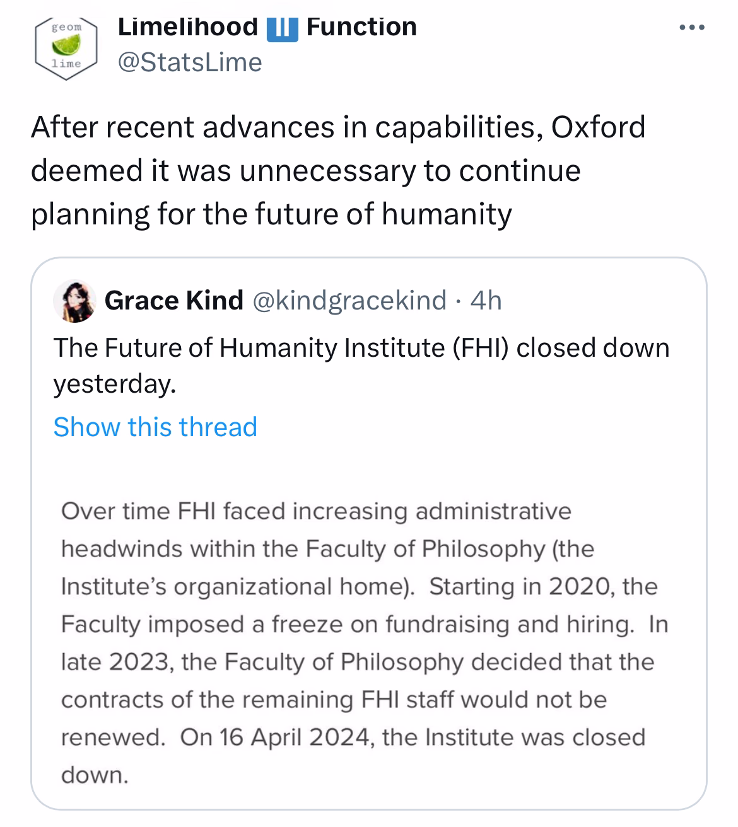Open the @kindgracekind handle

[349, 301]
